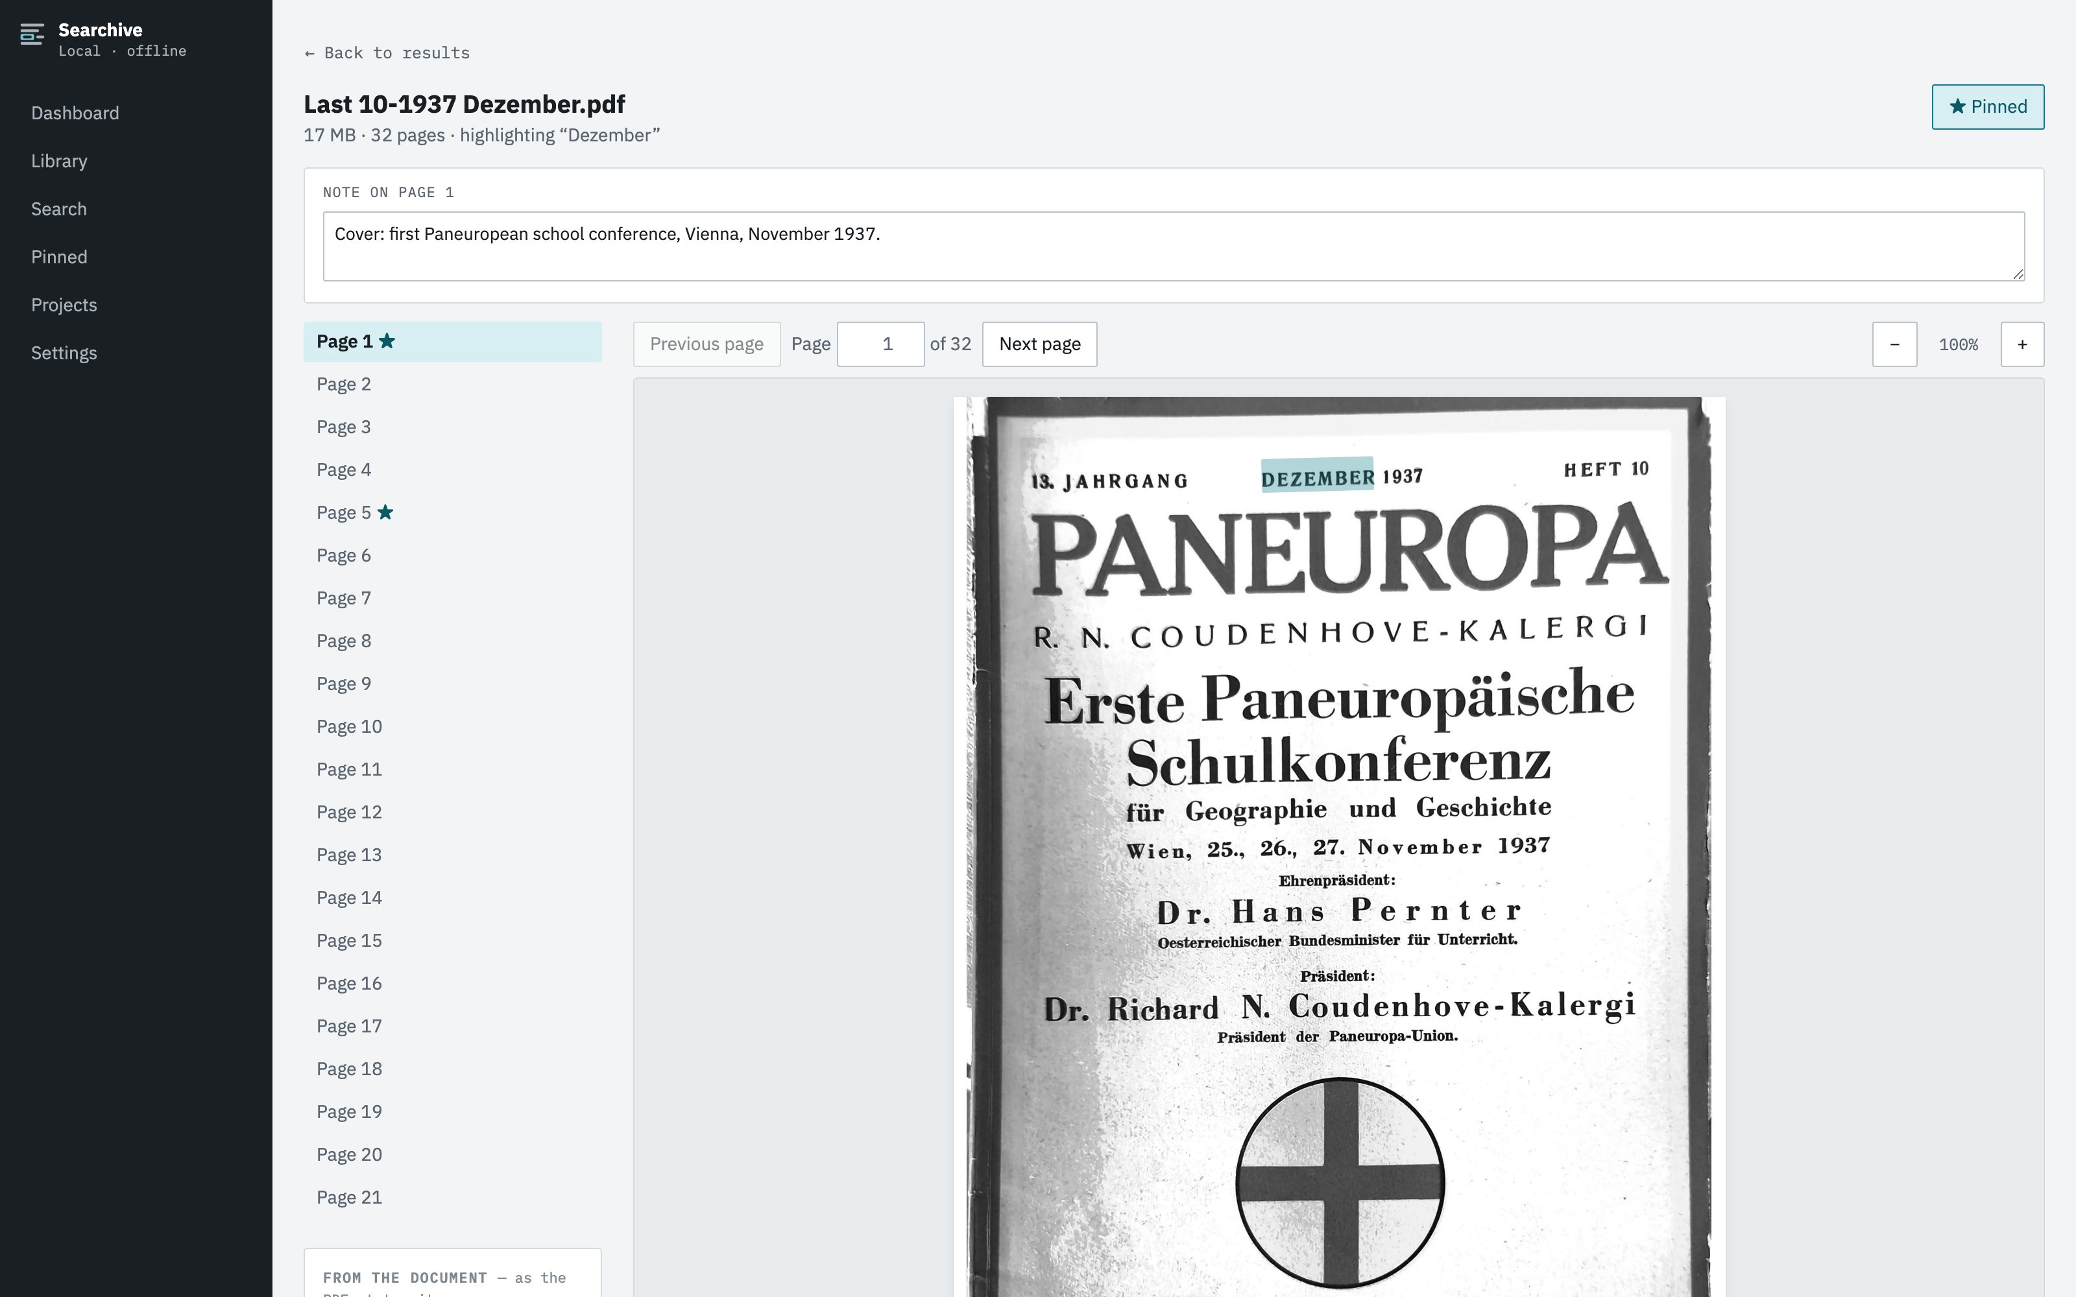Go to Search in the sidebar
Screen dimensions: 2076x1297
(59, 209)
